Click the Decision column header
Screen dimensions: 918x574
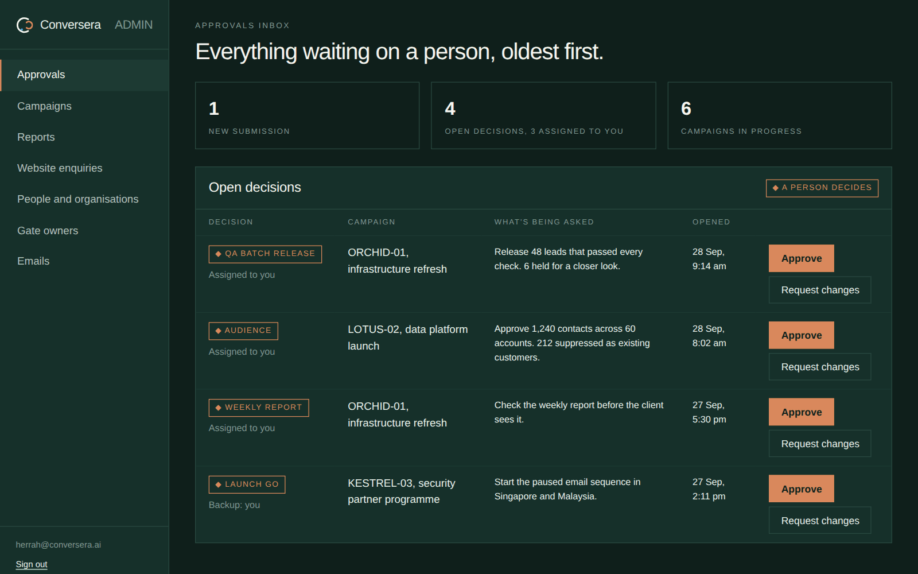(231, 222)
